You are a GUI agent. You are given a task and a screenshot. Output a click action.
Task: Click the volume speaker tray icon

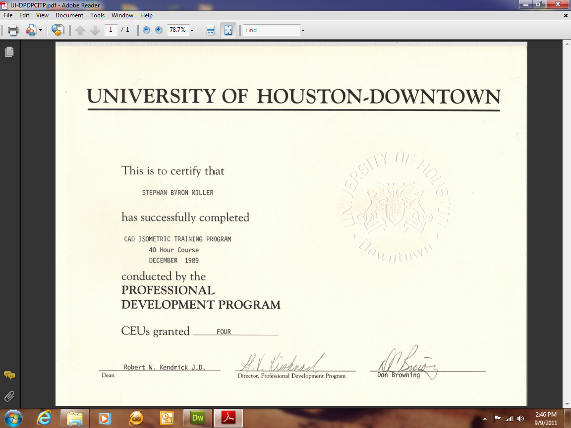(x=521, y=419)
